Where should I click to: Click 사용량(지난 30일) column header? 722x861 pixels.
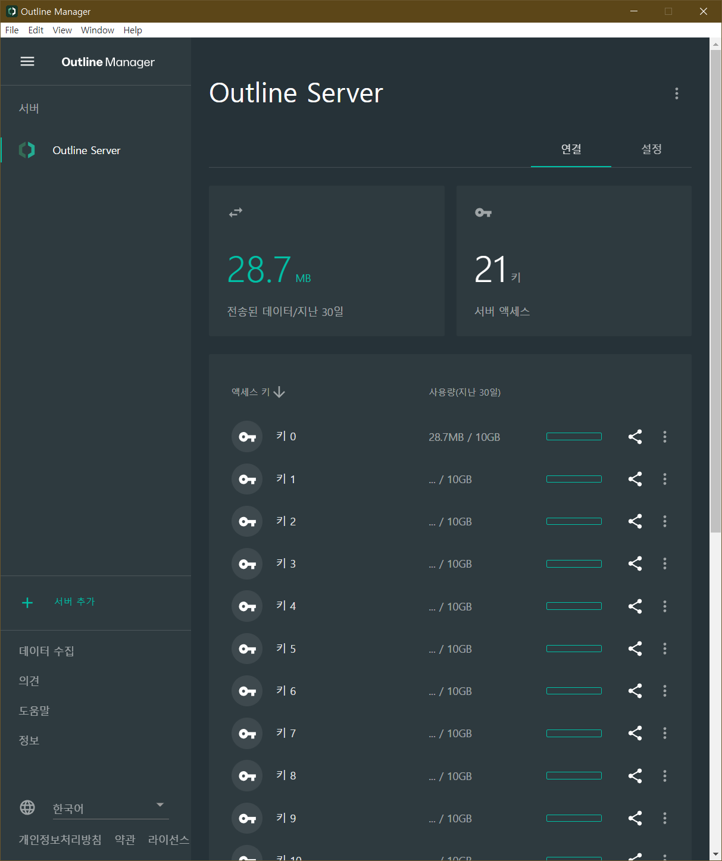465,392
